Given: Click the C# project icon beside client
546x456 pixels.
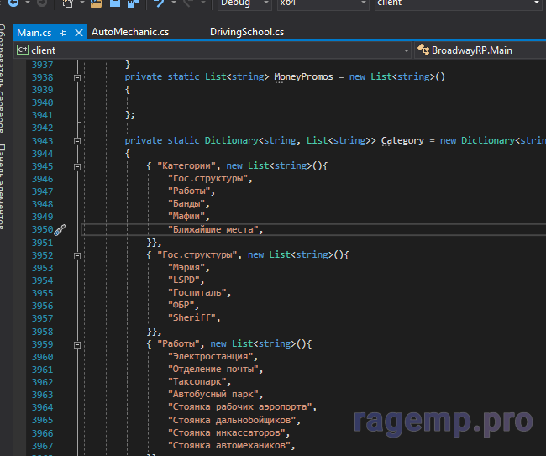Looking at the screenshot, I should click(22, 50).
